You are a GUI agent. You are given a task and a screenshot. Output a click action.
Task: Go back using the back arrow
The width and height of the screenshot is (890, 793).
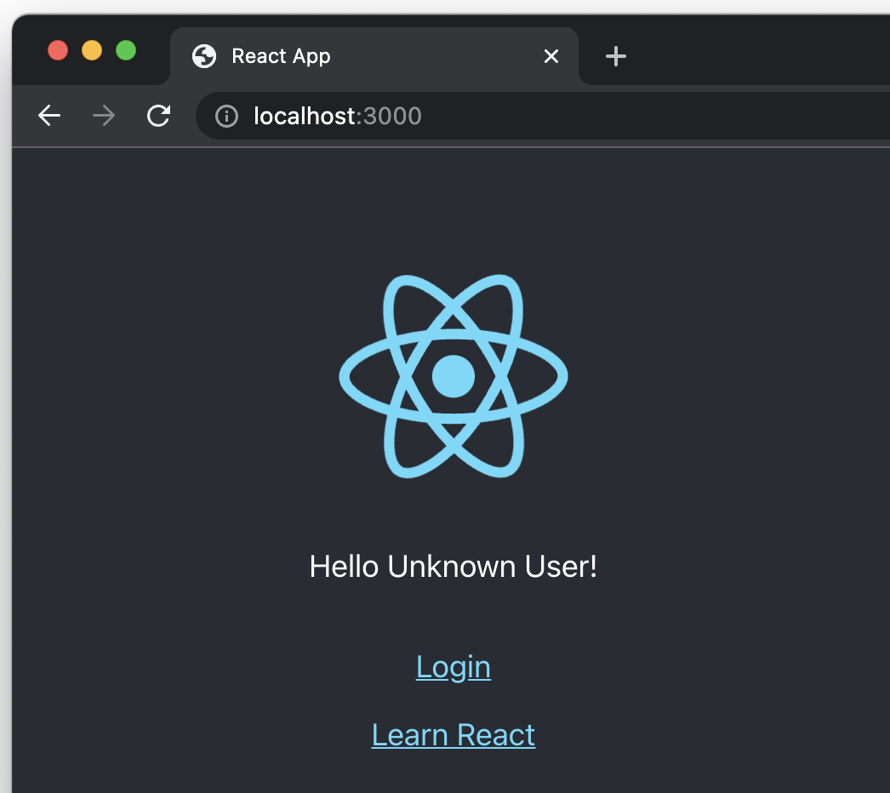[x=49, y=116]
